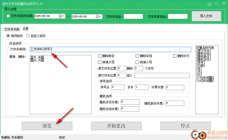The width and height of the screenshot is (228, 140).
Task: Close the 蓝牛文件夹批量改名助手 window
Action: [x=224, y=4]
